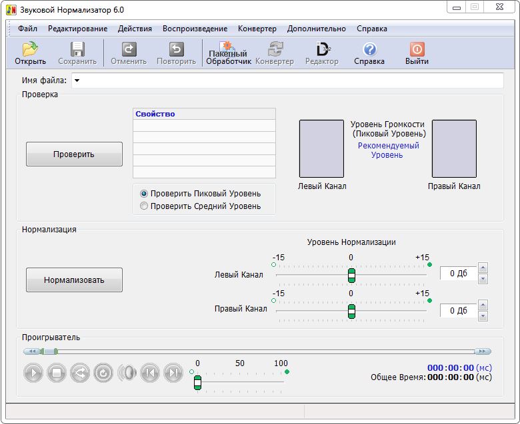Viewport: 520px width, 424px height.
Task: Decrease Левый Канал dB with down arrow
Action: click(483, 280)
